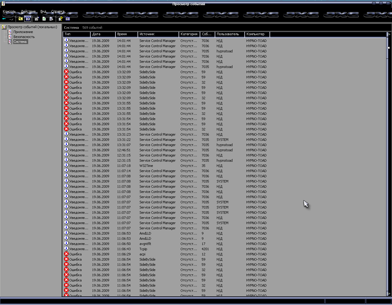Screen dimensions: 392x305
Task: Click the rightmost toolbar pane icon
Action: pos(68,19)
